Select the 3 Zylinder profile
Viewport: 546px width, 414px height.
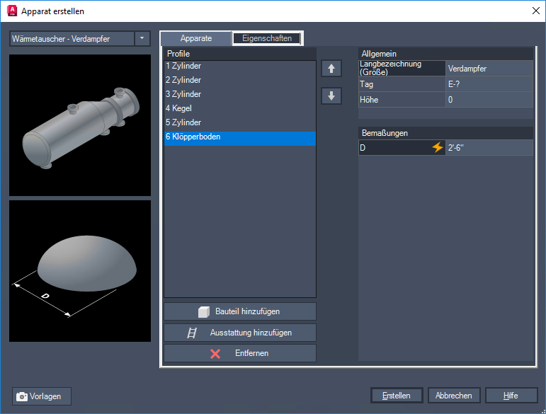click(240, 94)
